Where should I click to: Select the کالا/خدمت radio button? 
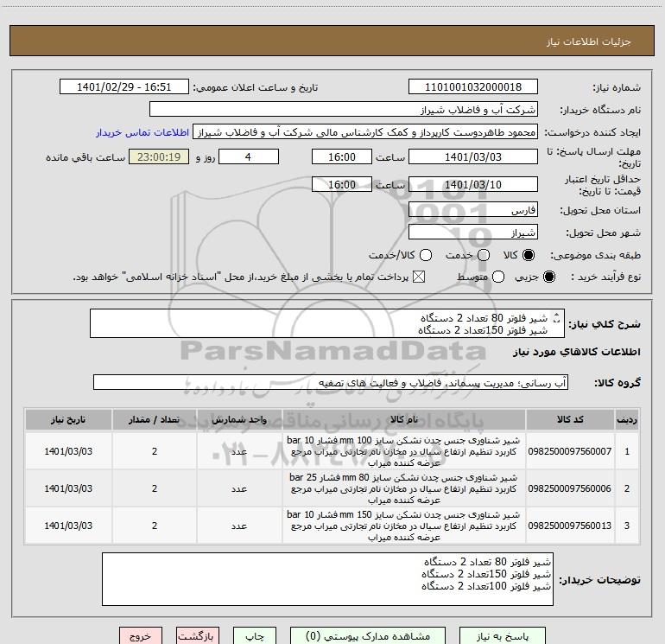pyautogui.click(x=426, y=255)
